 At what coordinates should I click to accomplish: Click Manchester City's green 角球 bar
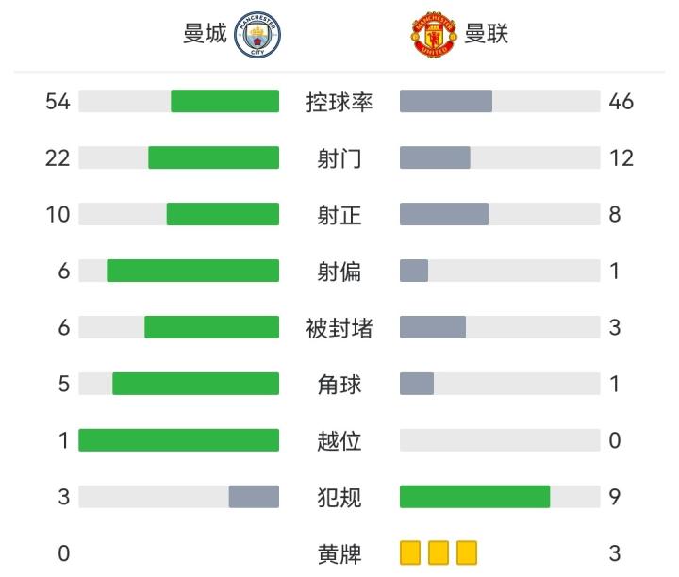(x=195, y=384)
